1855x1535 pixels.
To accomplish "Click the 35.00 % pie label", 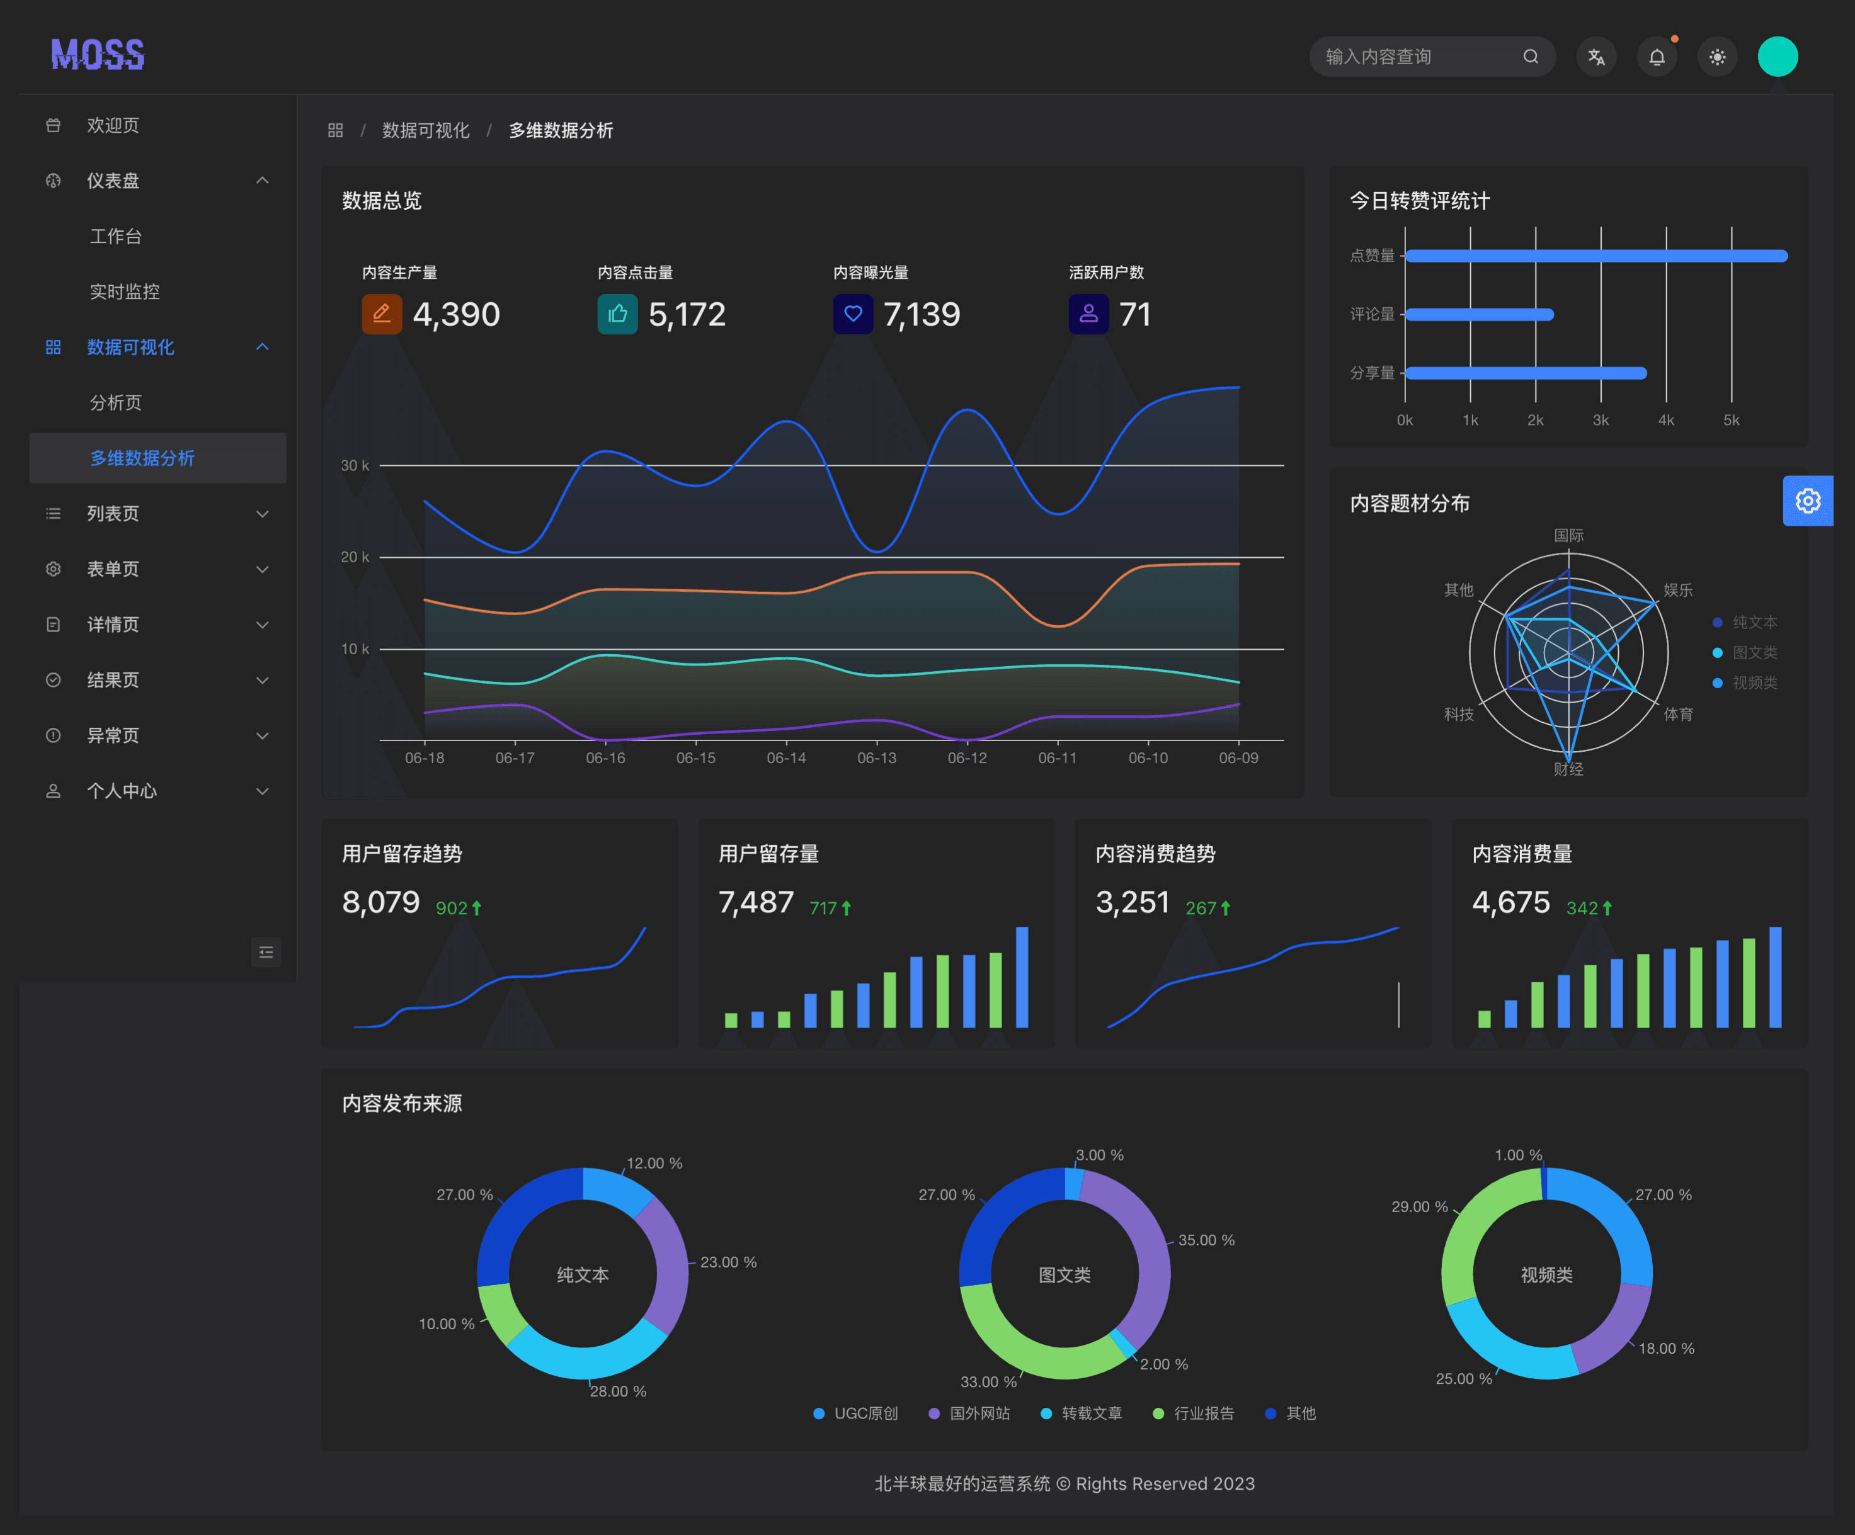I will click(1206, 1241).
